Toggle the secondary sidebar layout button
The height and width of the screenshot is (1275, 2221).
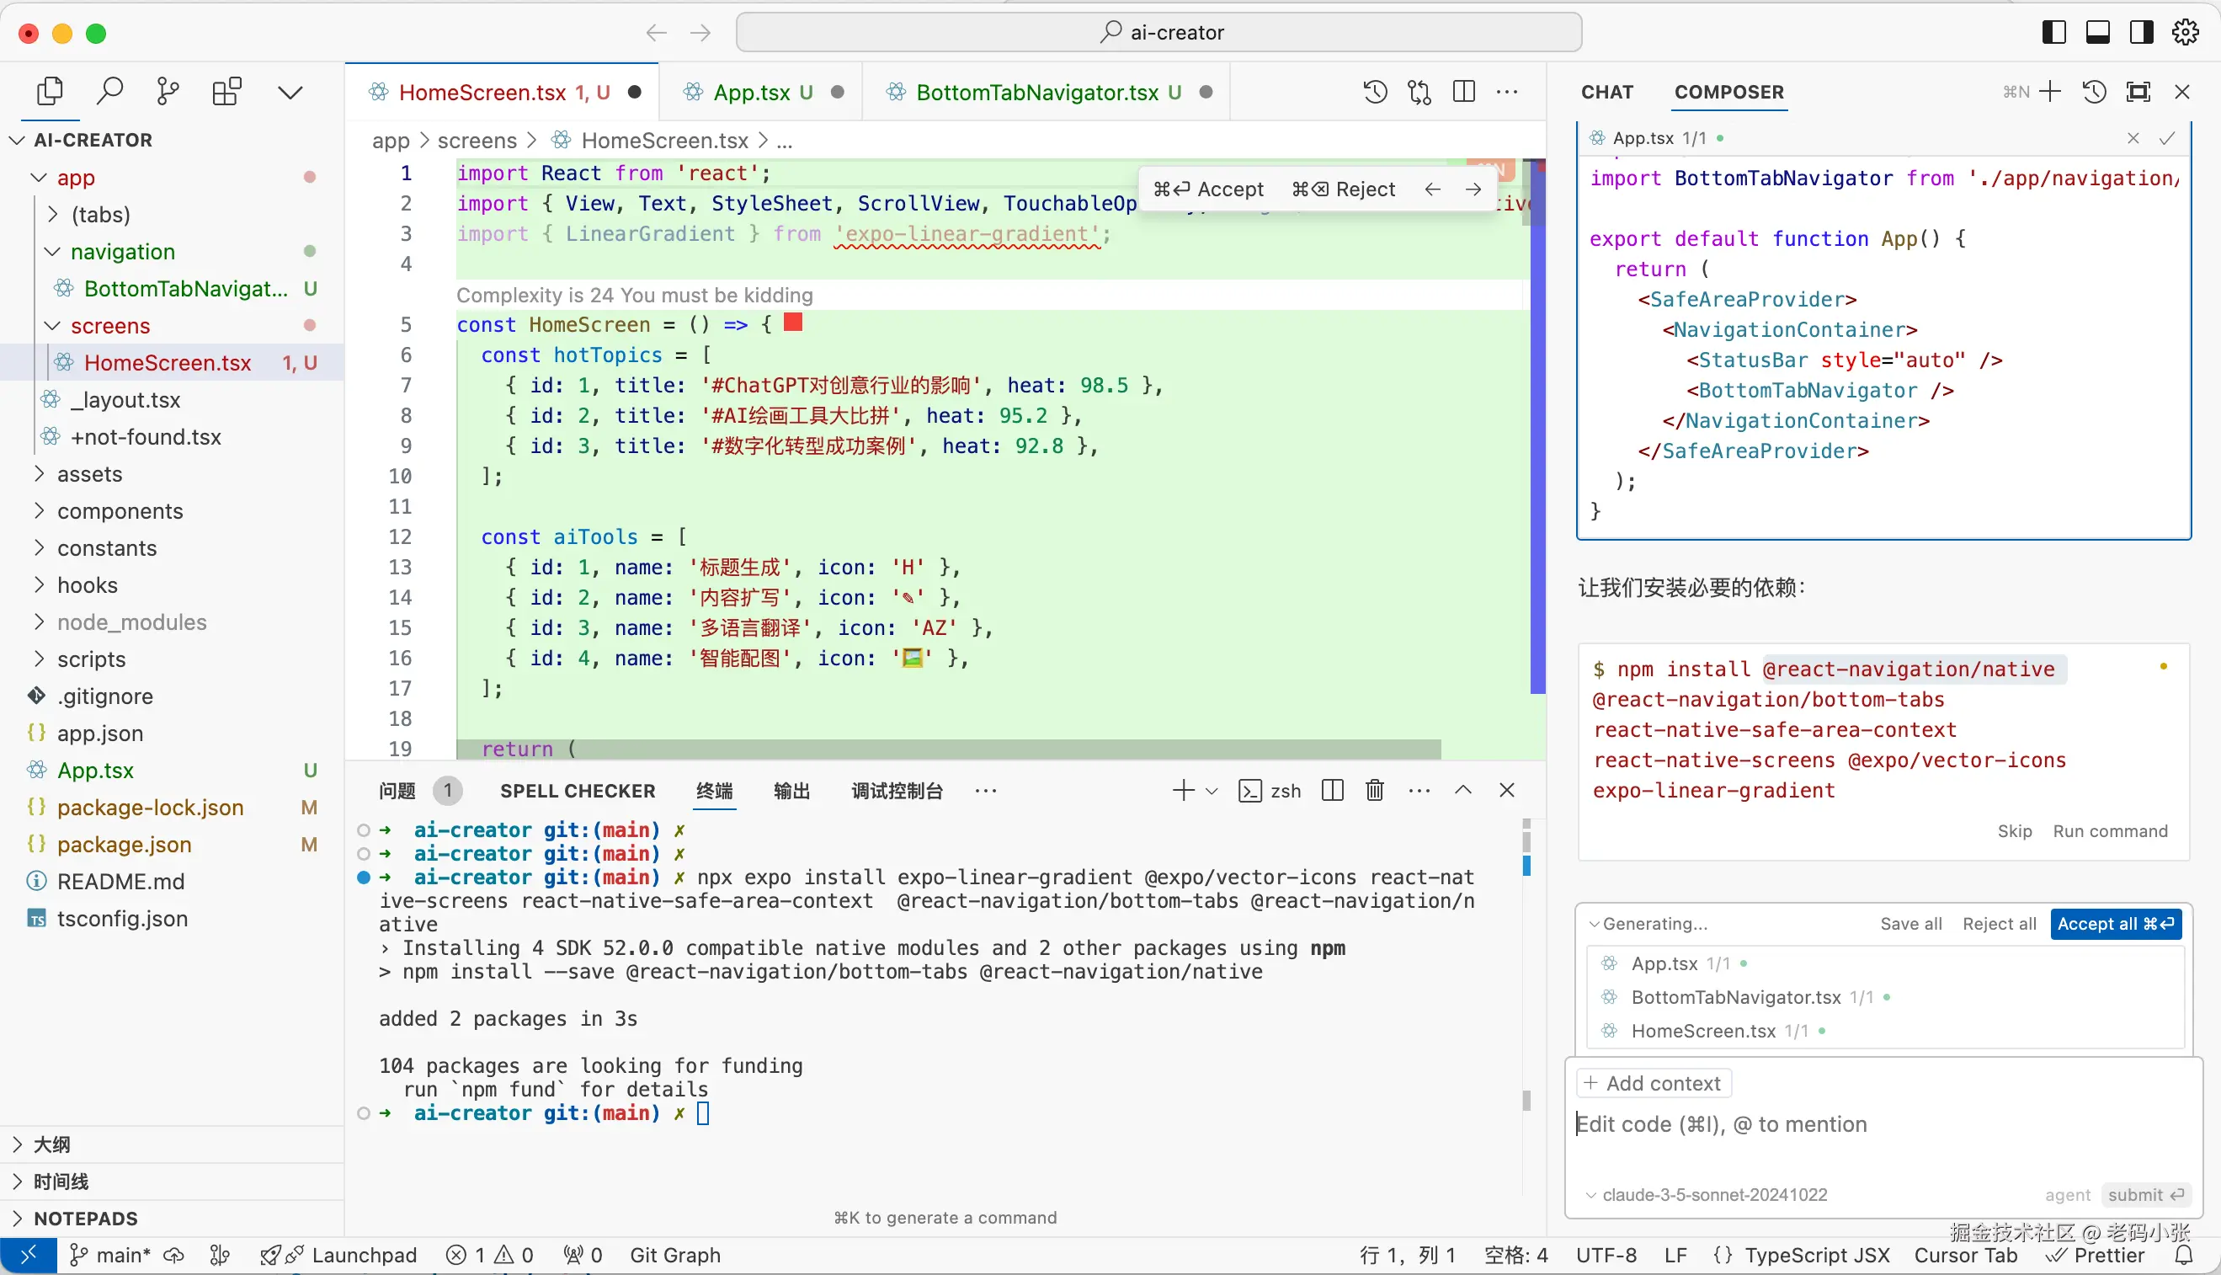tap(2141, 32)
